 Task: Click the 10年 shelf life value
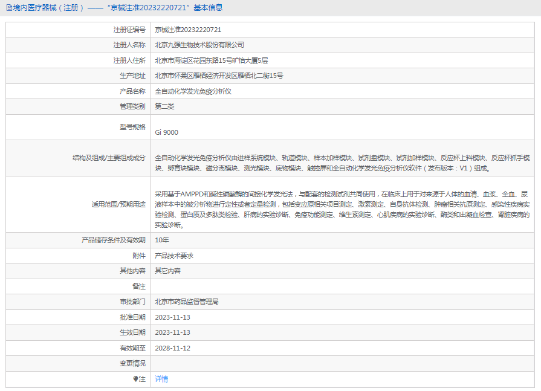tap(162, 240)
